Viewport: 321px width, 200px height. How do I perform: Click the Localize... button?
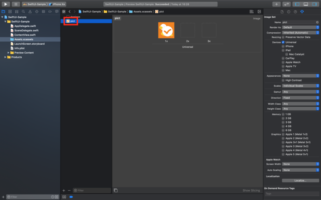pos(300,181)
